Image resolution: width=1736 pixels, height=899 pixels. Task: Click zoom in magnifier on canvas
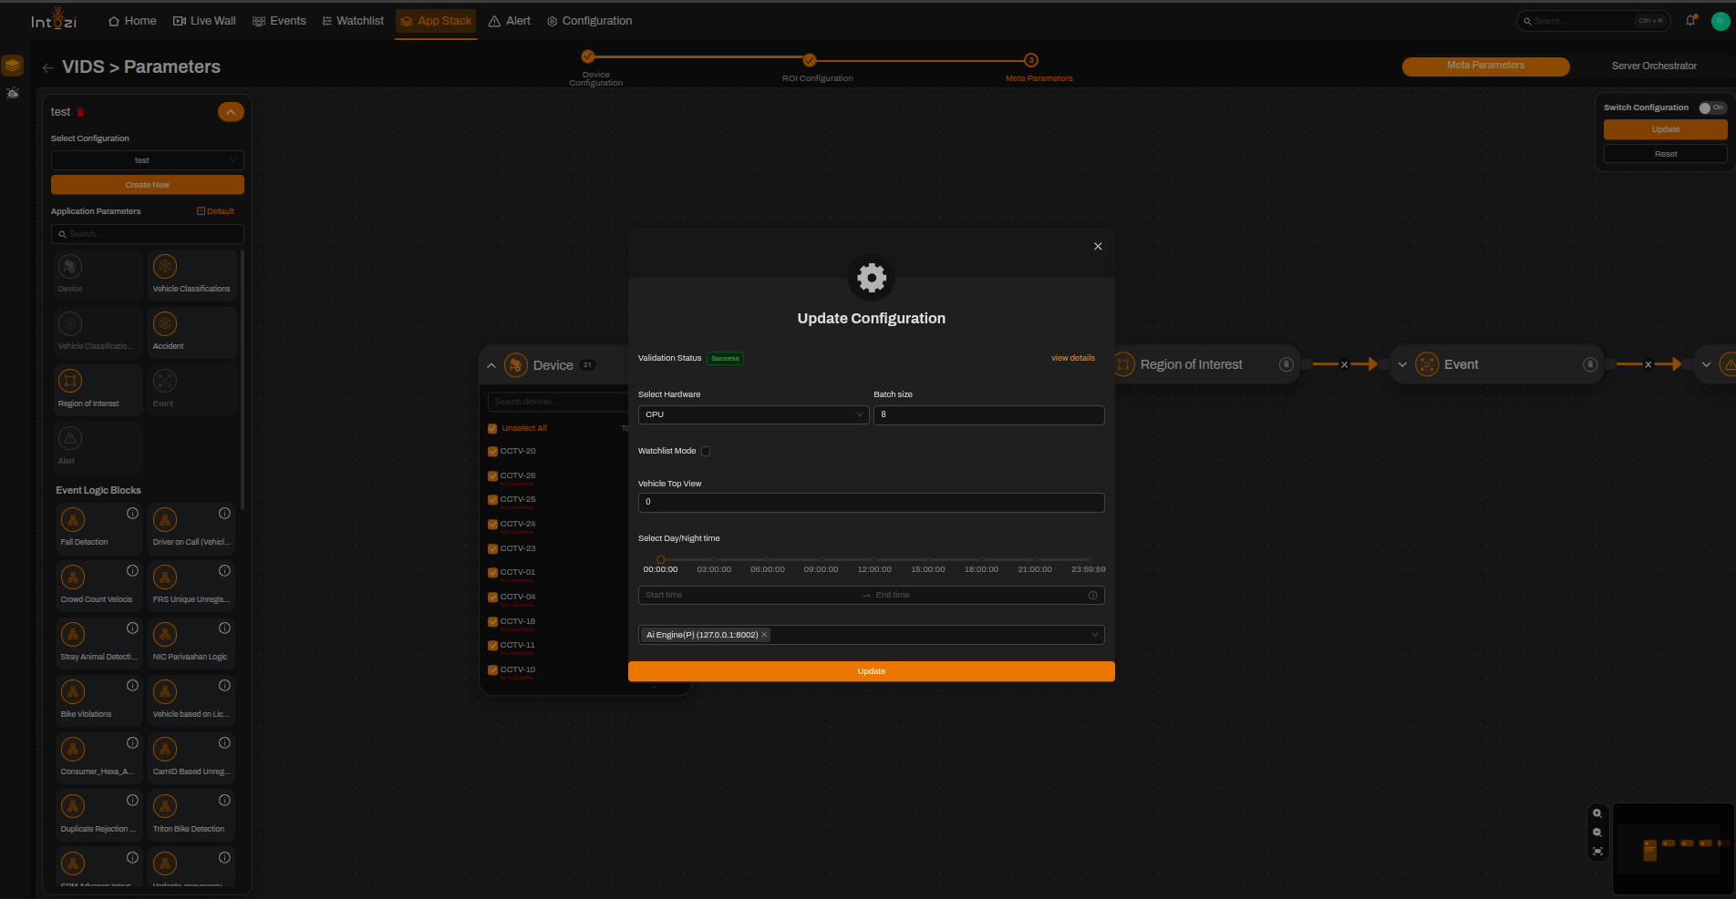[x=1597, y=813]
